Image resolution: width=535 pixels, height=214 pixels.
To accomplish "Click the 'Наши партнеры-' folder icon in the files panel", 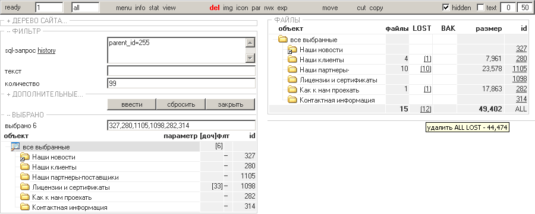I will click(292, 70).
